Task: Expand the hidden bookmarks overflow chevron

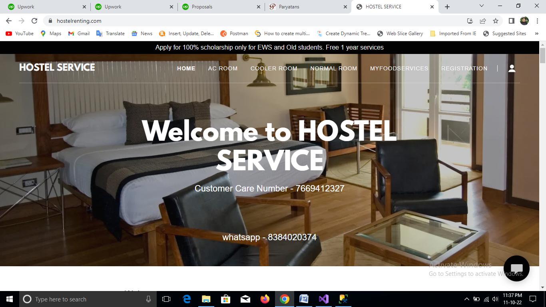Action: click(x=536, y=34)
